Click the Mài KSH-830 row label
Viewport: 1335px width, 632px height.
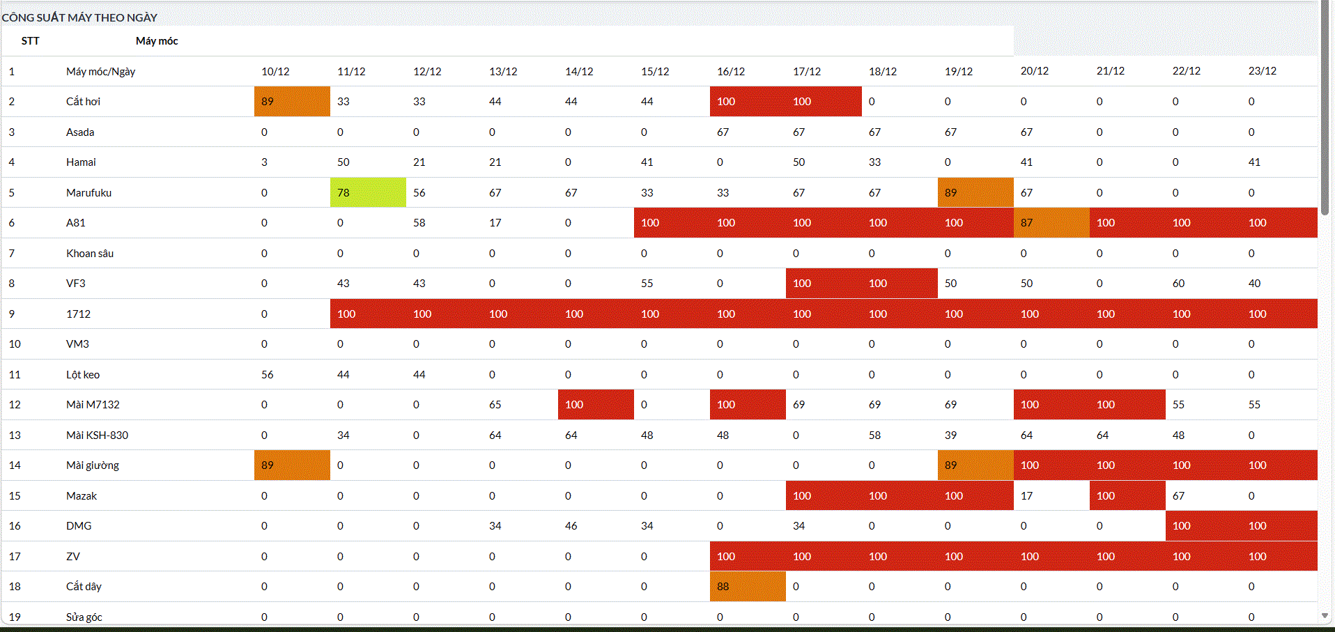tap(97, 436)
